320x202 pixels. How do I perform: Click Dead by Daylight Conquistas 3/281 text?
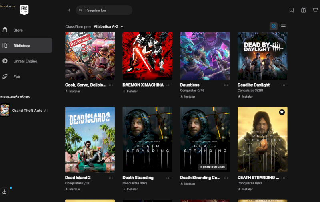point(250,90)
